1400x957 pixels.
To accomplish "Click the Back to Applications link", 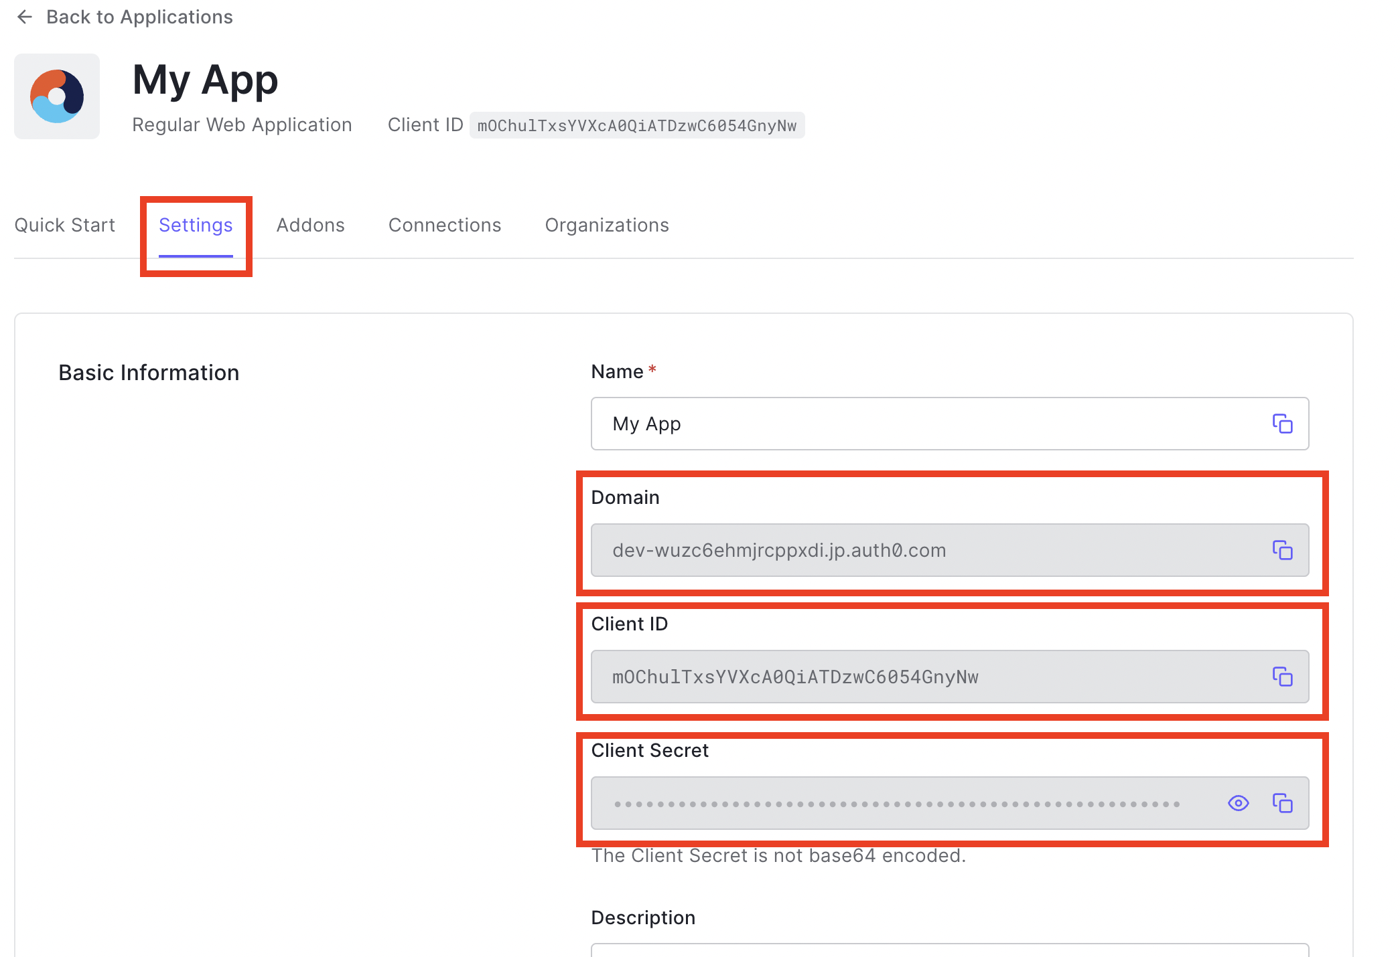I will [x=140, y=17].
